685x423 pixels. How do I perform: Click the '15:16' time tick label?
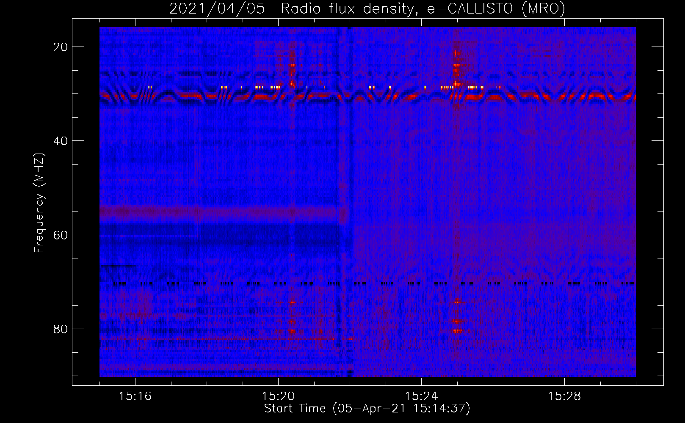[x=135, y=396]
